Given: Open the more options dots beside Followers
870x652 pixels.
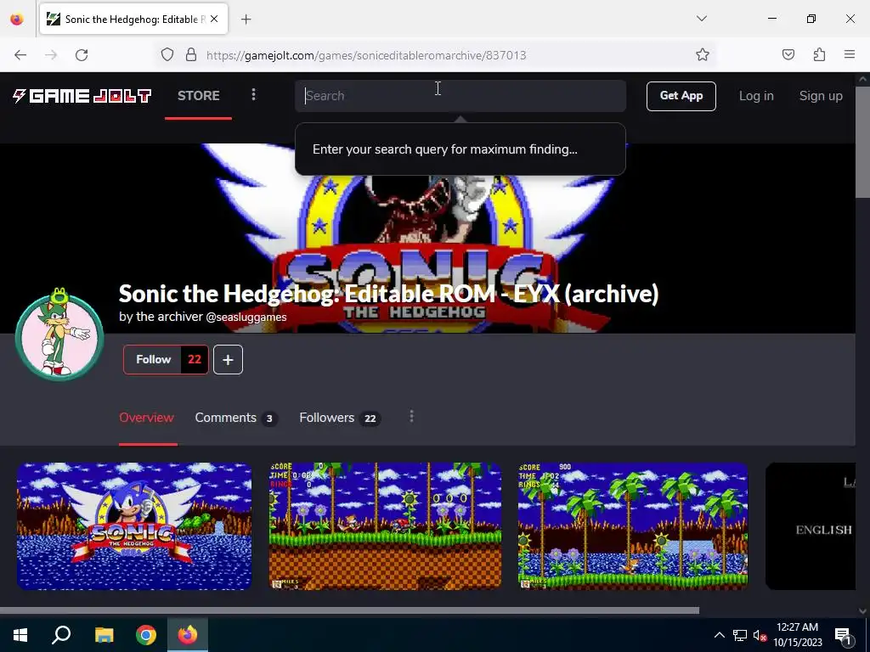Looking at the screenshot, I should [x=411, y=416].
